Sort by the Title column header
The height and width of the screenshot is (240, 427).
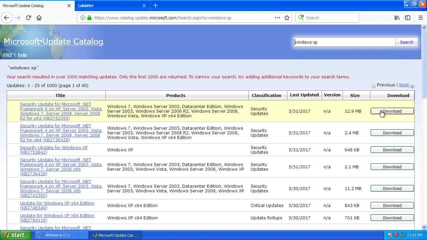coord(60,95)
